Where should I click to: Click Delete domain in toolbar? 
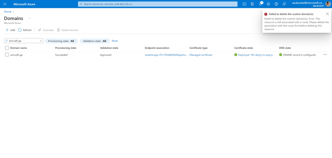coord(68,30)
